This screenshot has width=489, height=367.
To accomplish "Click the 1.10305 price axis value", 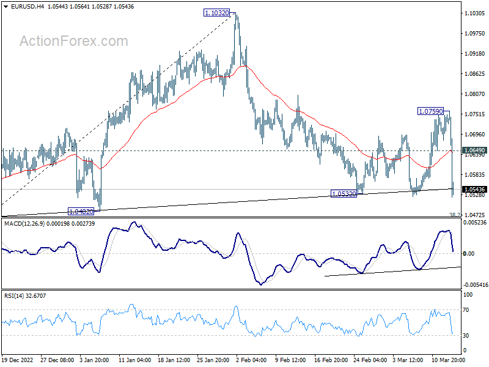I will [x=475, y=13].
